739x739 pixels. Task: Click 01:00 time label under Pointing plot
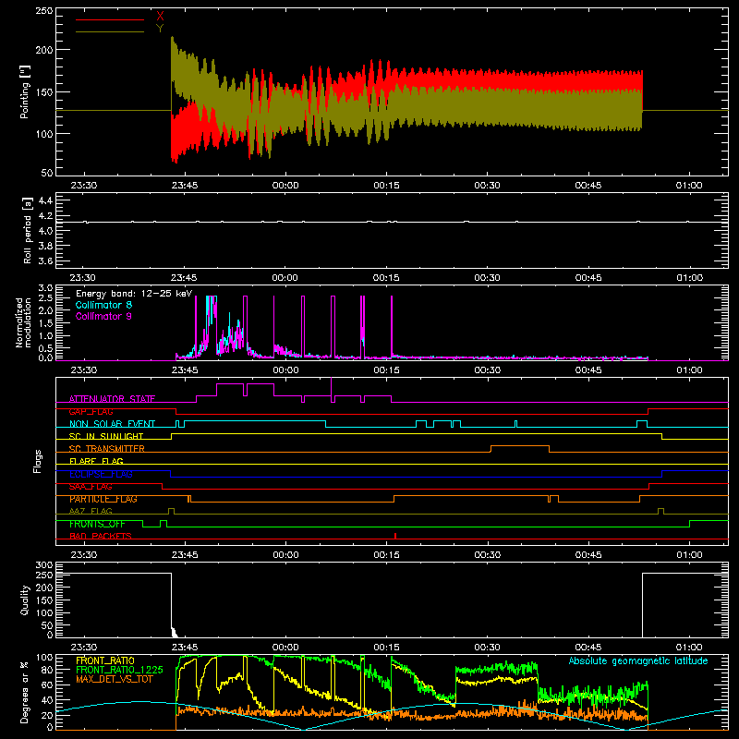689,186
